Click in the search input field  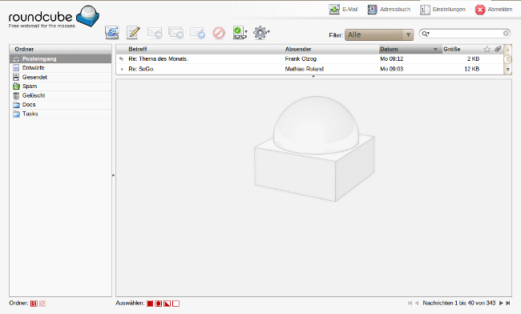pos(466,34)
